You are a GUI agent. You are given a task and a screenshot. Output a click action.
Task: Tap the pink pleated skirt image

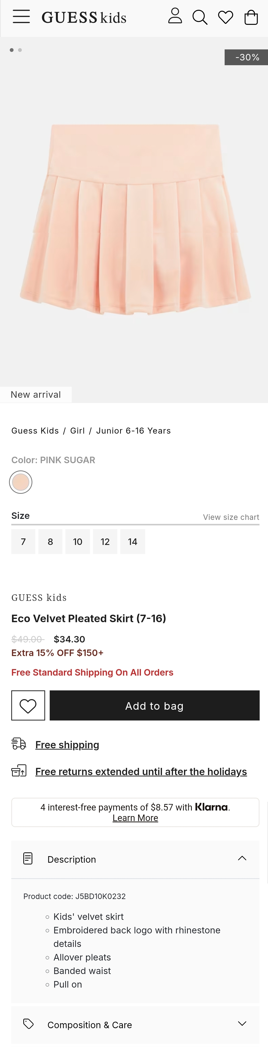pyautogui.click(x=134, y=219)
